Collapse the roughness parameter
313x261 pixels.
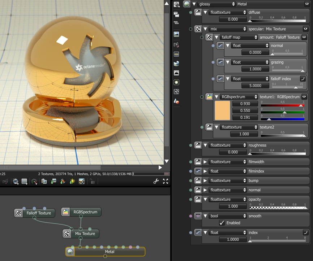click(205, 145)
